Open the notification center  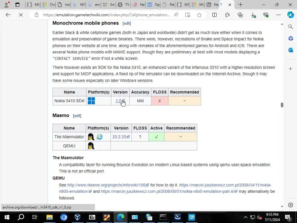tap(288, 217)
